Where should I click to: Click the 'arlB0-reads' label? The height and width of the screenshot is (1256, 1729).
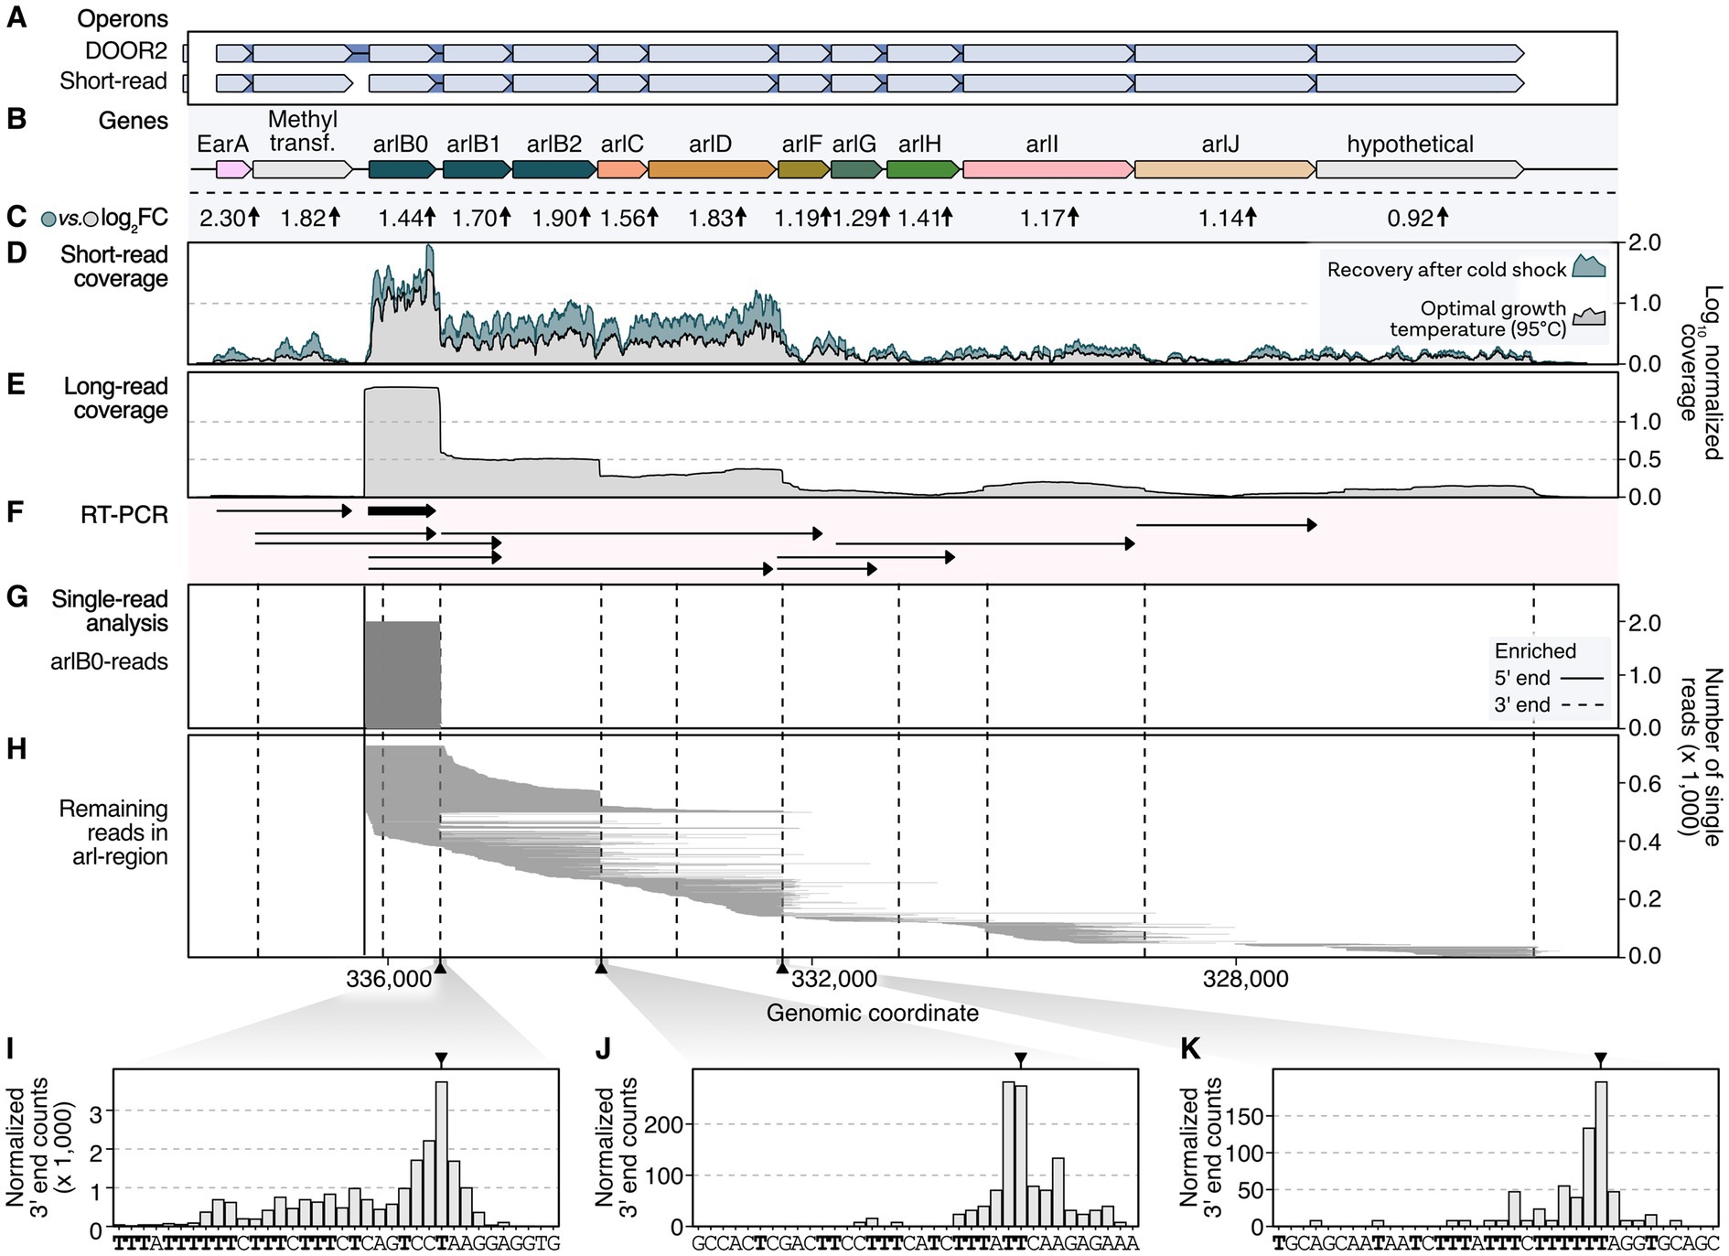click(x=109, y=661)
